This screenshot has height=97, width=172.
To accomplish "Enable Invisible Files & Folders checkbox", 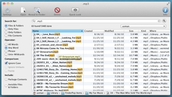I will click(6, 86).
